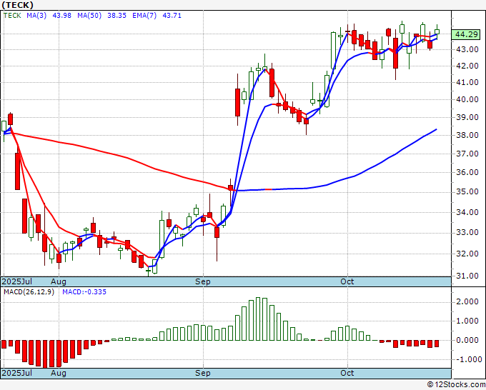Click the MA(50) value 38.35
Viewport: 486px width, 390px height.
tap(116, 16)
